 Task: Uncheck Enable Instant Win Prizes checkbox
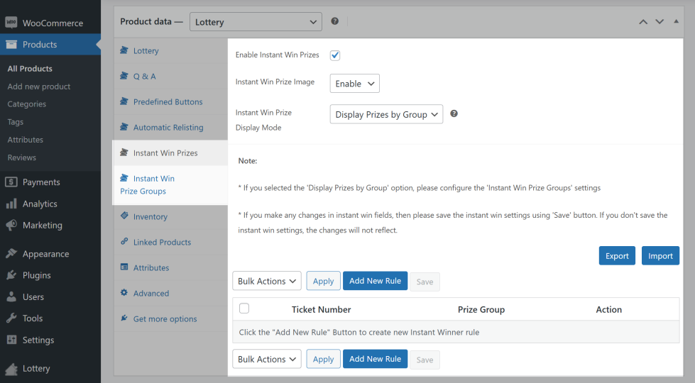click(x=335, y=55)
